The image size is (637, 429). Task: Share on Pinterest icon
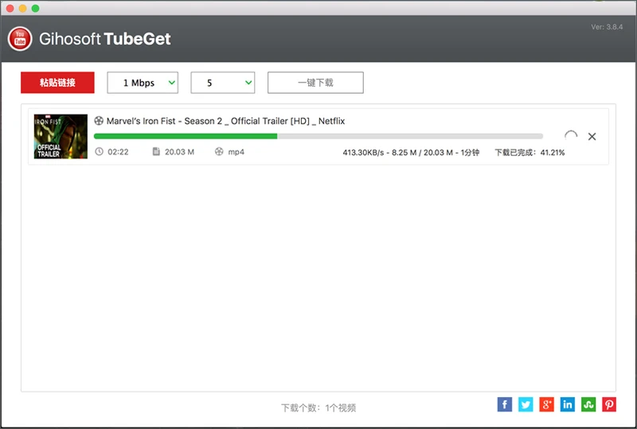[x=609, y=404]
